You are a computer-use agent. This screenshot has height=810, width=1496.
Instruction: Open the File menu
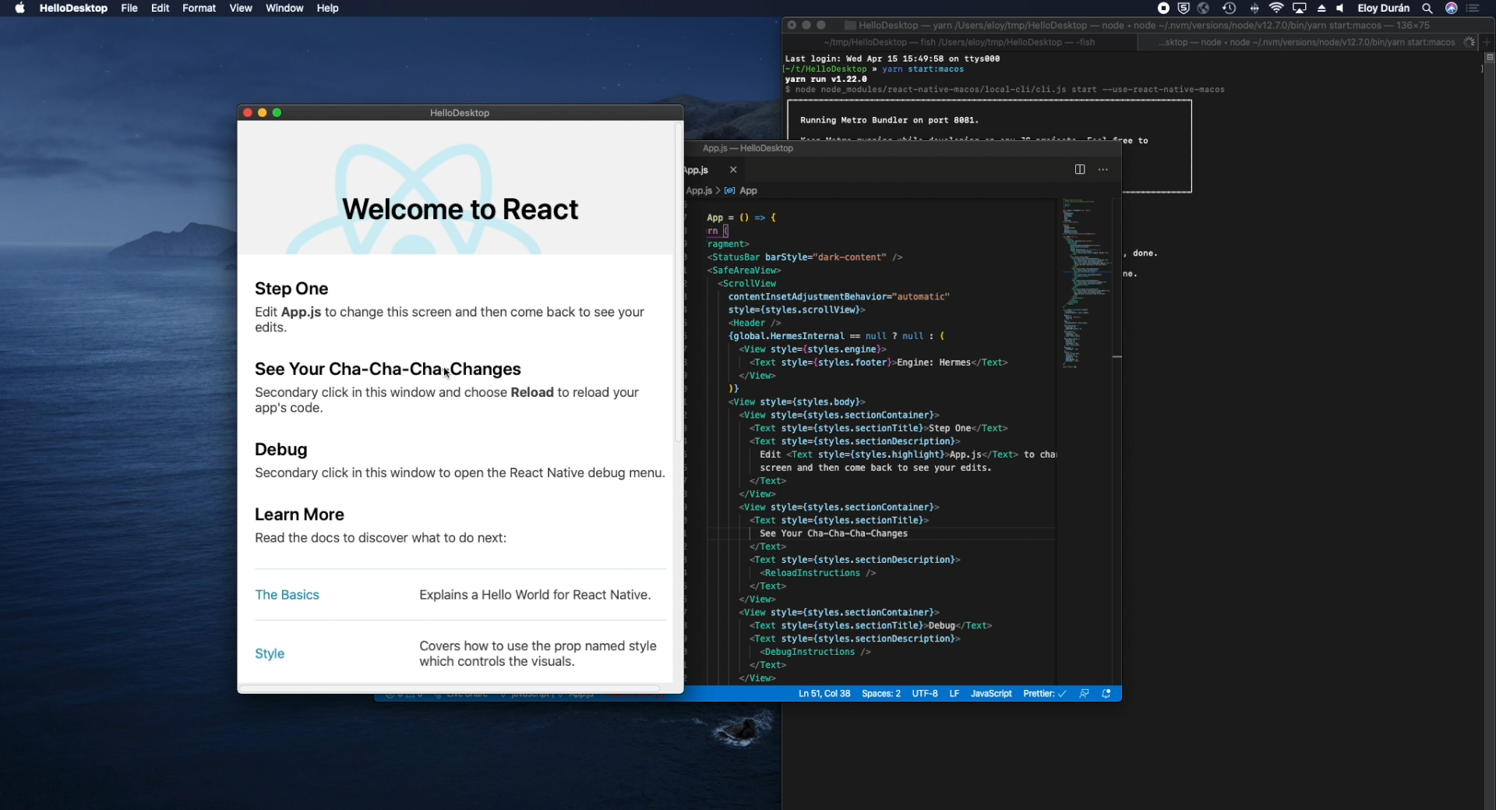coord(129,9)
